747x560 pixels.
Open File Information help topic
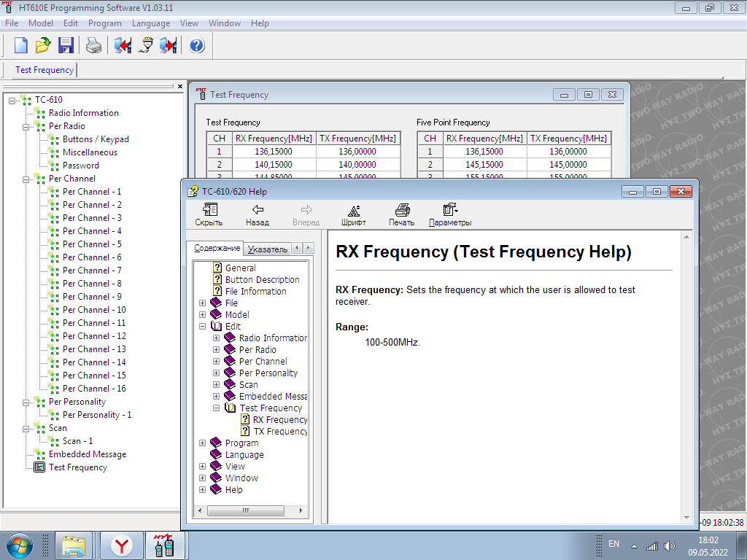point(255,292)
